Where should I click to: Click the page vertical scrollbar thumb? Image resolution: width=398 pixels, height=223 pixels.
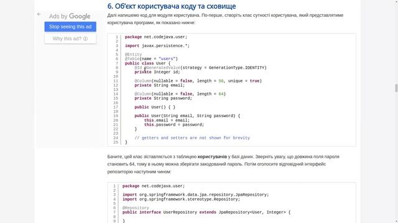click(396, 88)
